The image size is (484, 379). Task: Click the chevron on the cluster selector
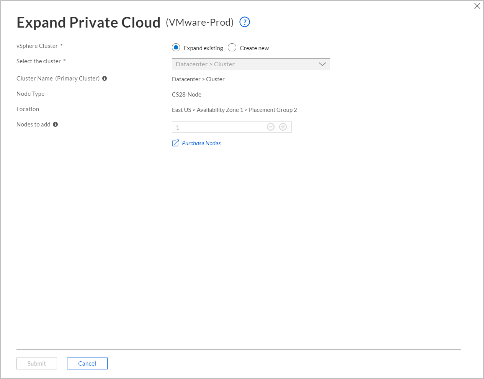point(322,64)
